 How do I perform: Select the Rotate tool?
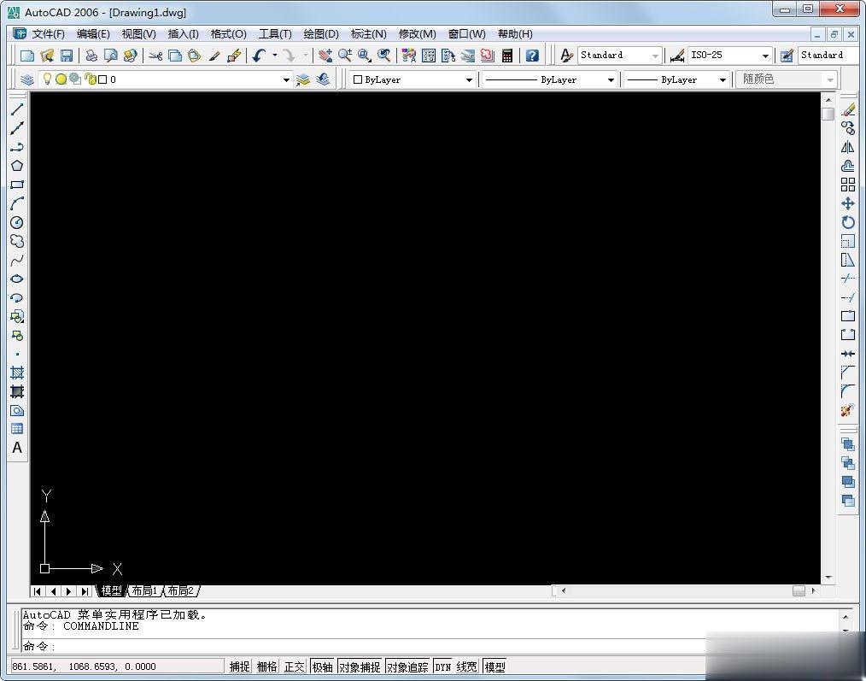(x=848, y=223)
